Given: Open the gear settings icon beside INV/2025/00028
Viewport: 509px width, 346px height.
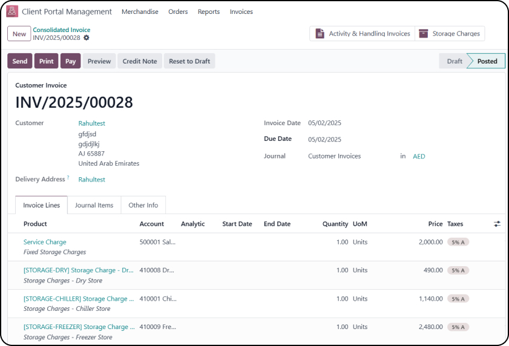Looking at the screenshot, I should 87,38.
